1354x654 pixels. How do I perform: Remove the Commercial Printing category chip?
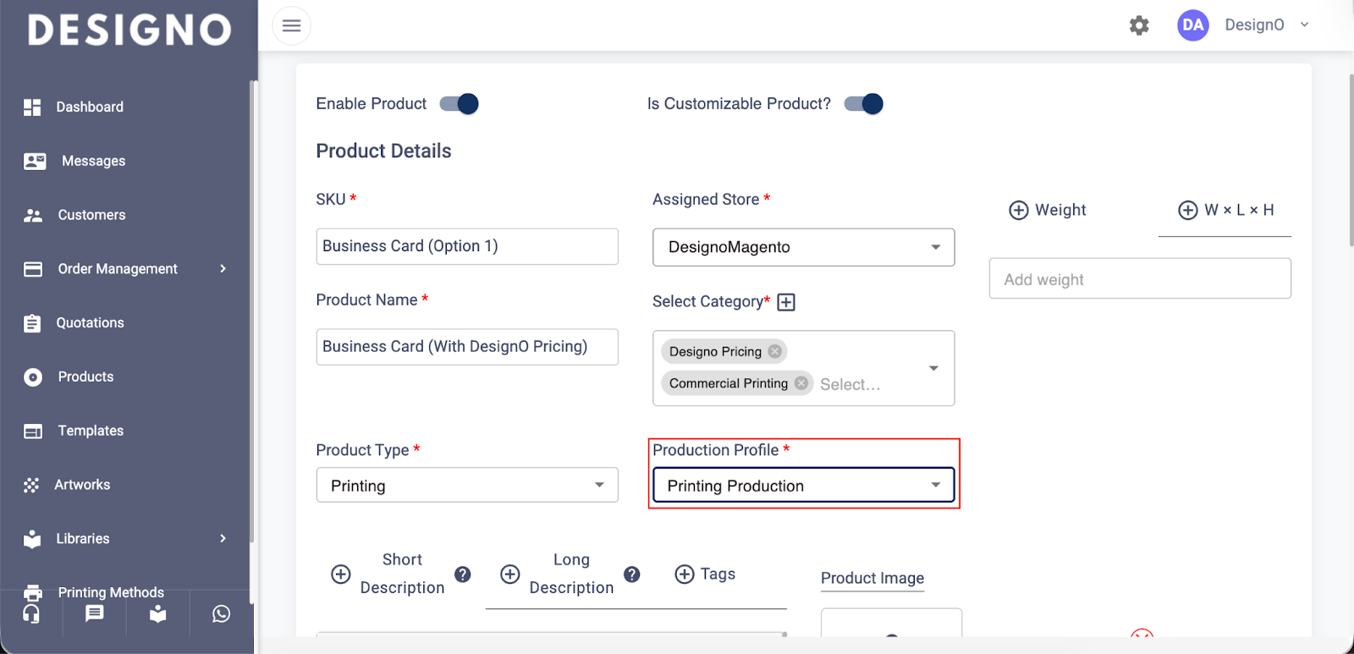click(801, 383)
